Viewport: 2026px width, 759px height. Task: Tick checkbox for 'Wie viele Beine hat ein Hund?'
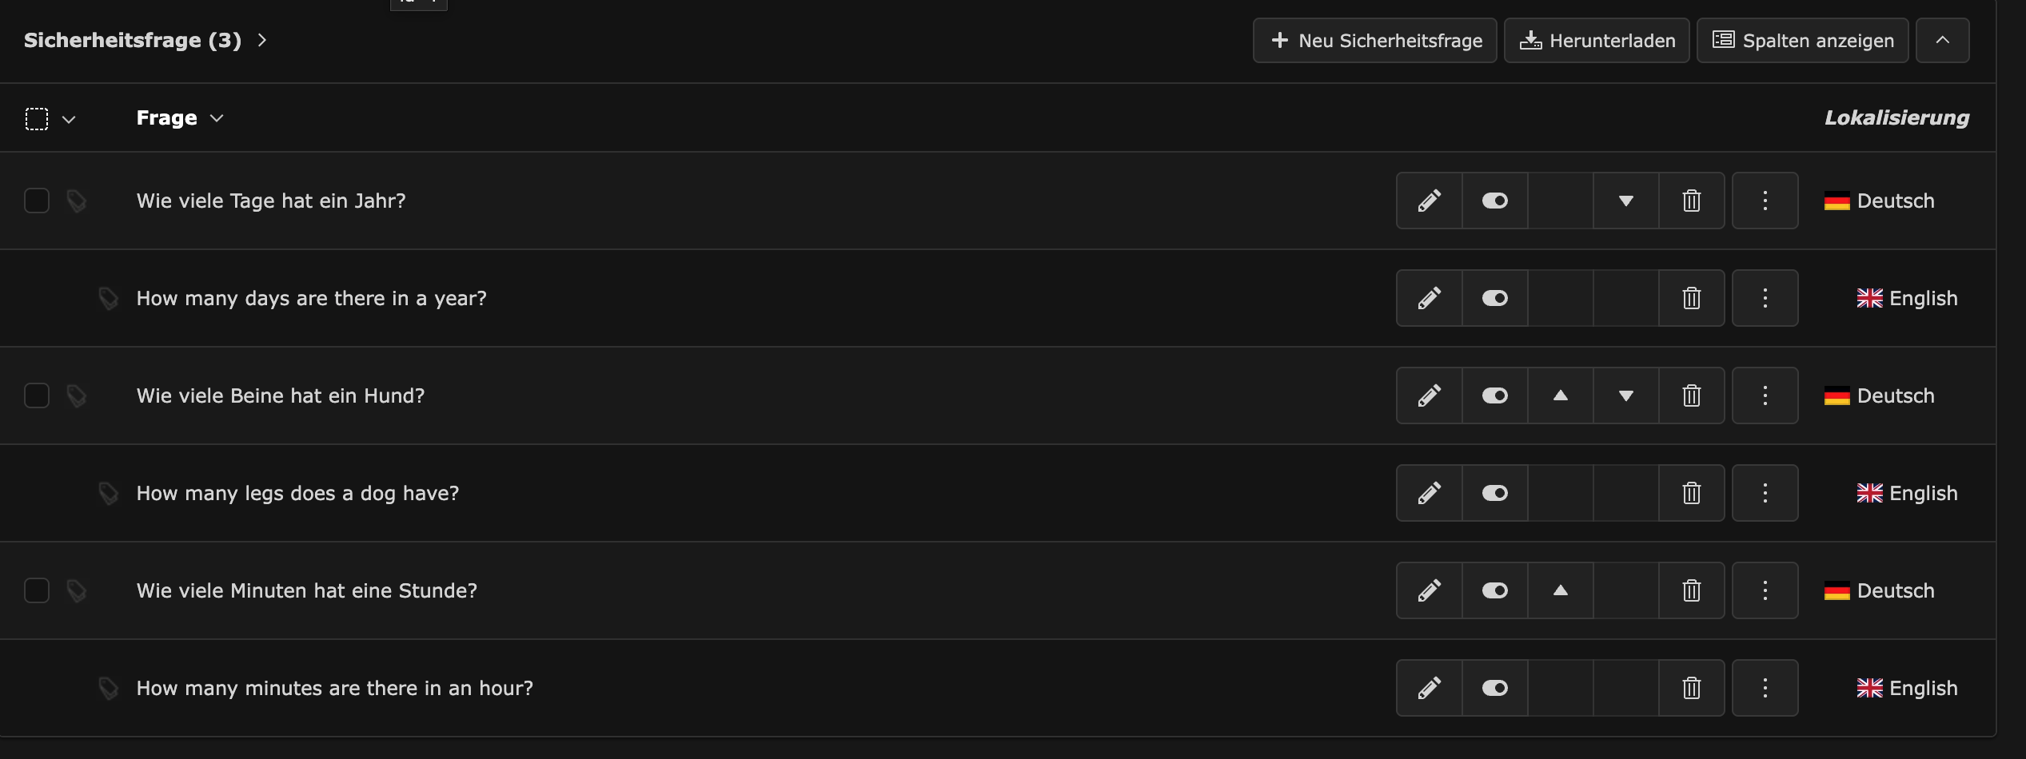coord(37,395)
